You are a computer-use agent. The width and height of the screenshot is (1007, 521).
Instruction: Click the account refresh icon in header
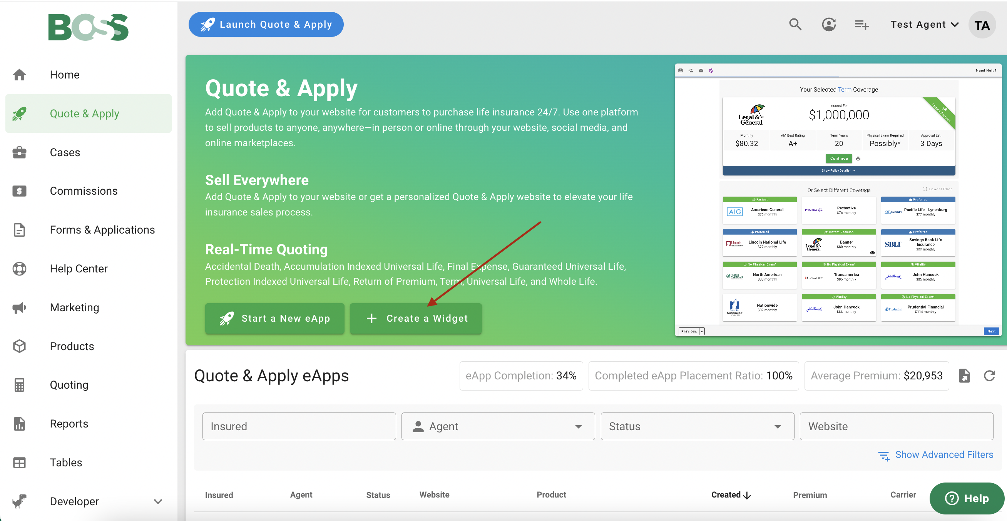[828, 25]
